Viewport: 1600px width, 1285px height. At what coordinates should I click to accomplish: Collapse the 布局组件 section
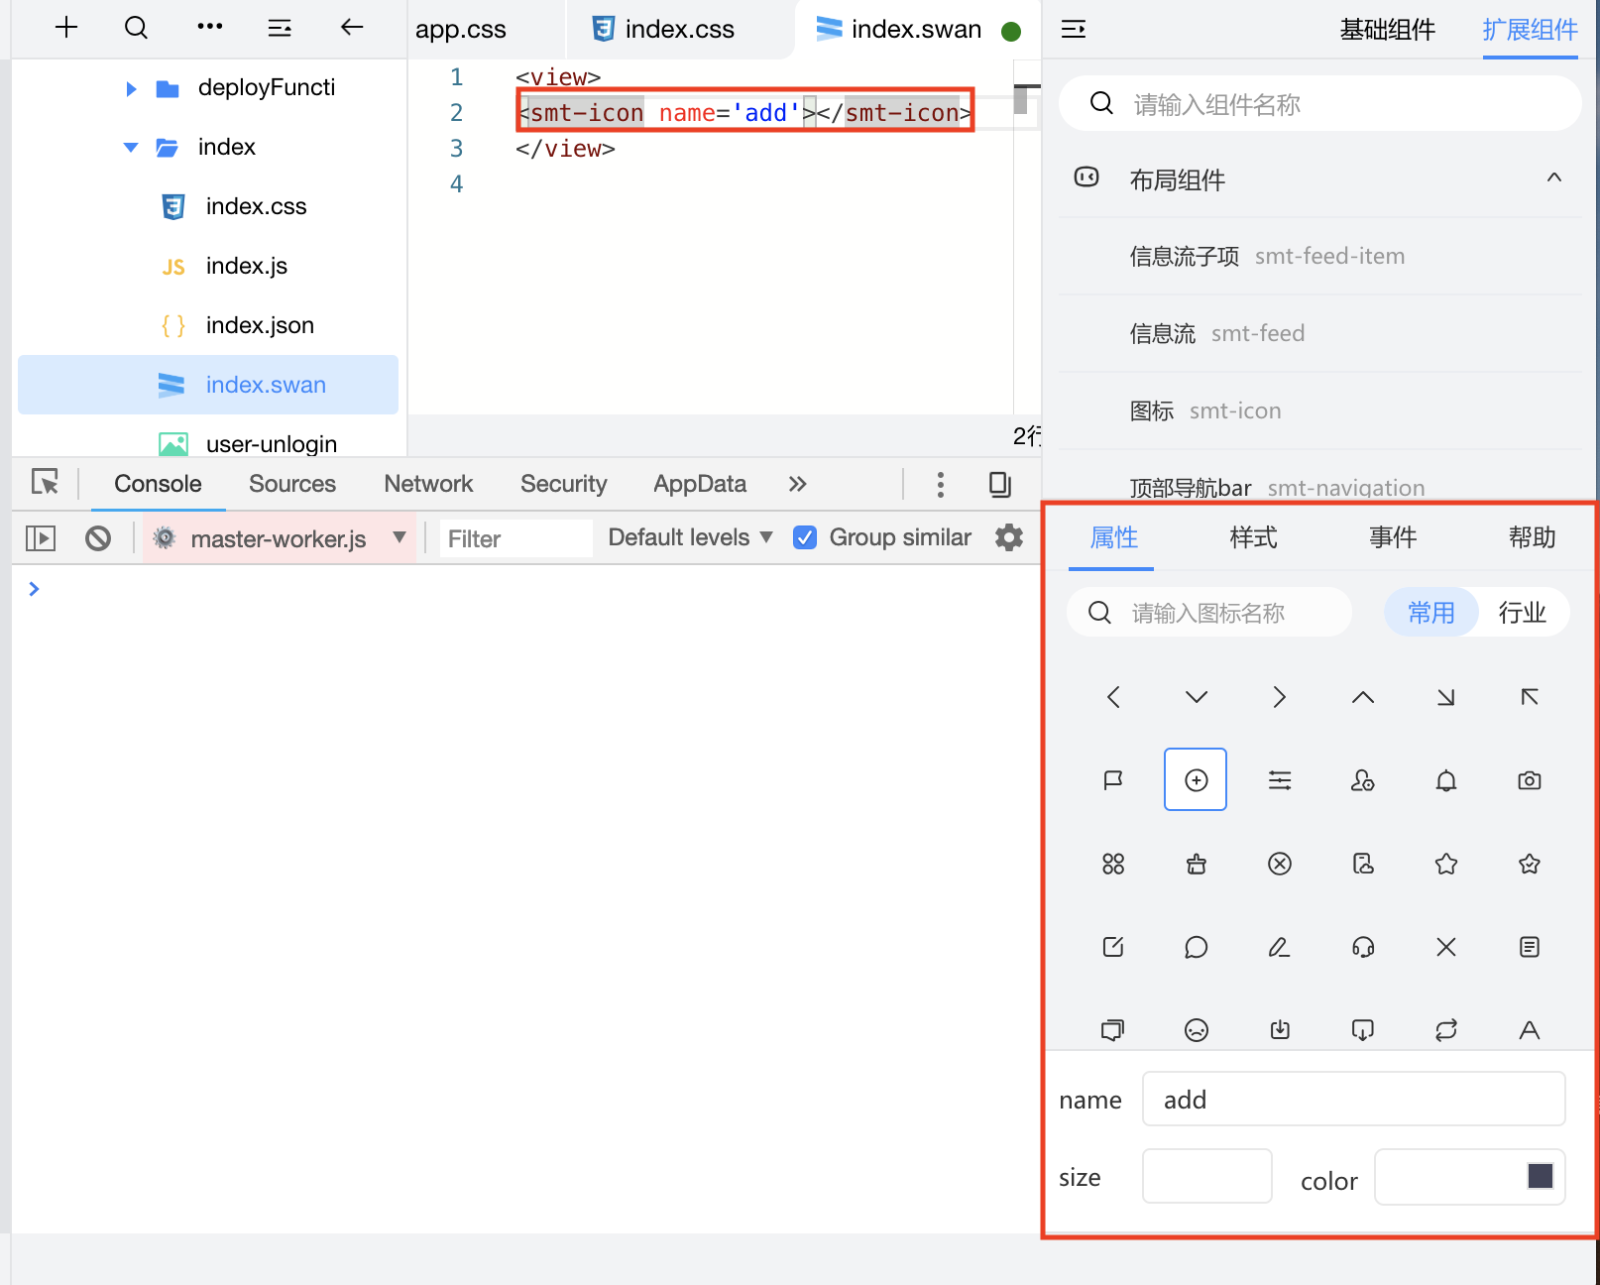1553,178
